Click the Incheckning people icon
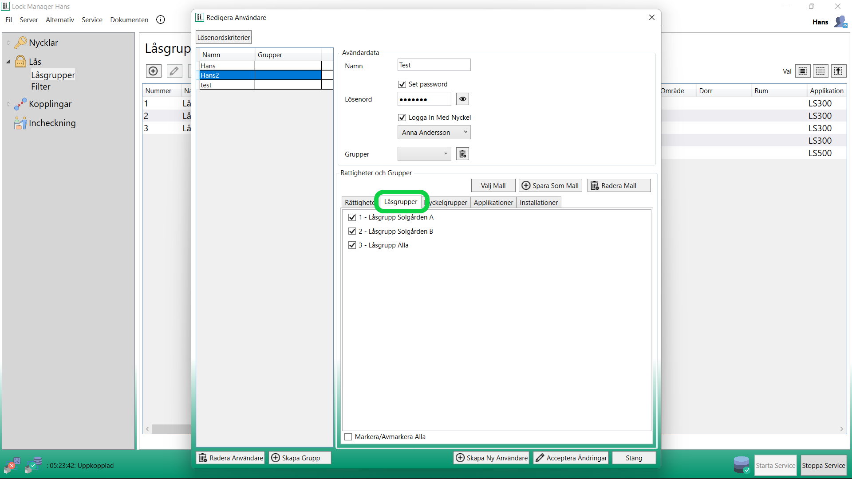852x479 pixels. (20, 123)
